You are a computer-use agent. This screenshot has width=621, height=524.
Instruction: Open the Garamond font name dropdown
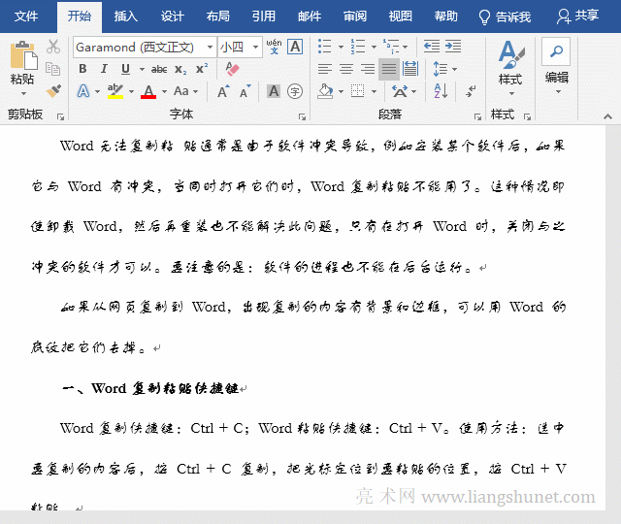[209, 47]
